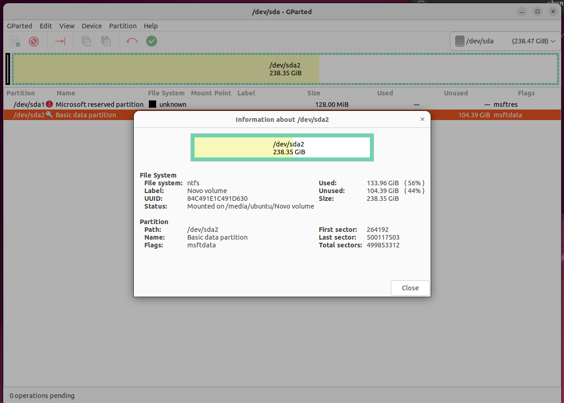Screen dimensions: 564x403
Task: Click the green Apply All Operations checkmark
Action: coord(152,42)
